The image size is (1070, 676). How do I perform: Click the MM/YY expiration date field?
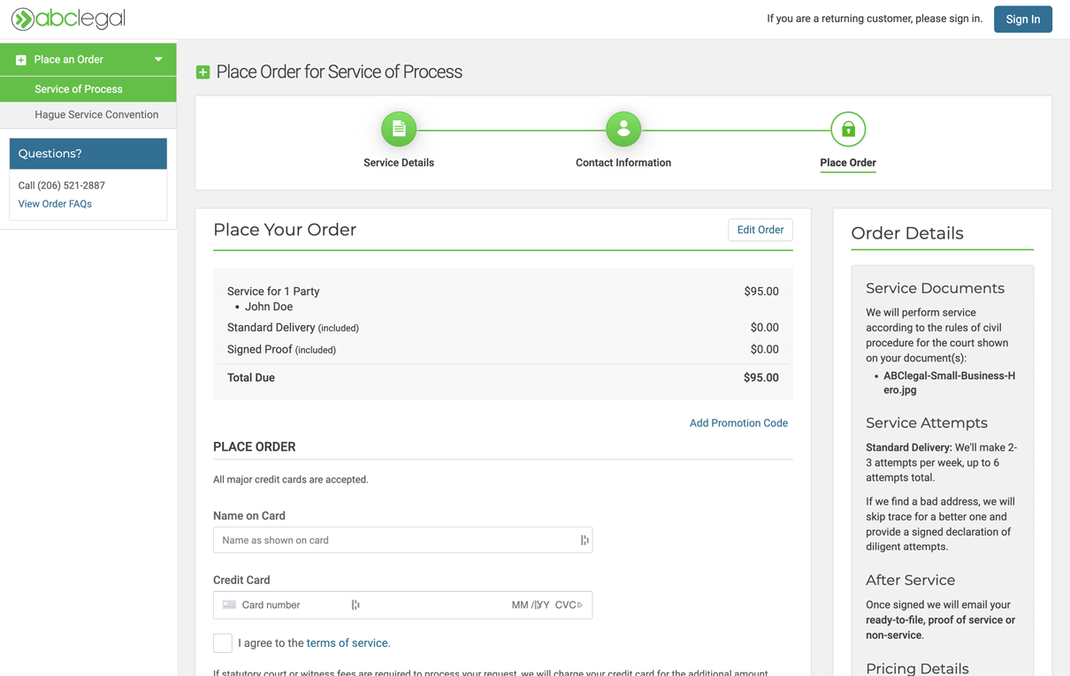click(x=530, y=605)
